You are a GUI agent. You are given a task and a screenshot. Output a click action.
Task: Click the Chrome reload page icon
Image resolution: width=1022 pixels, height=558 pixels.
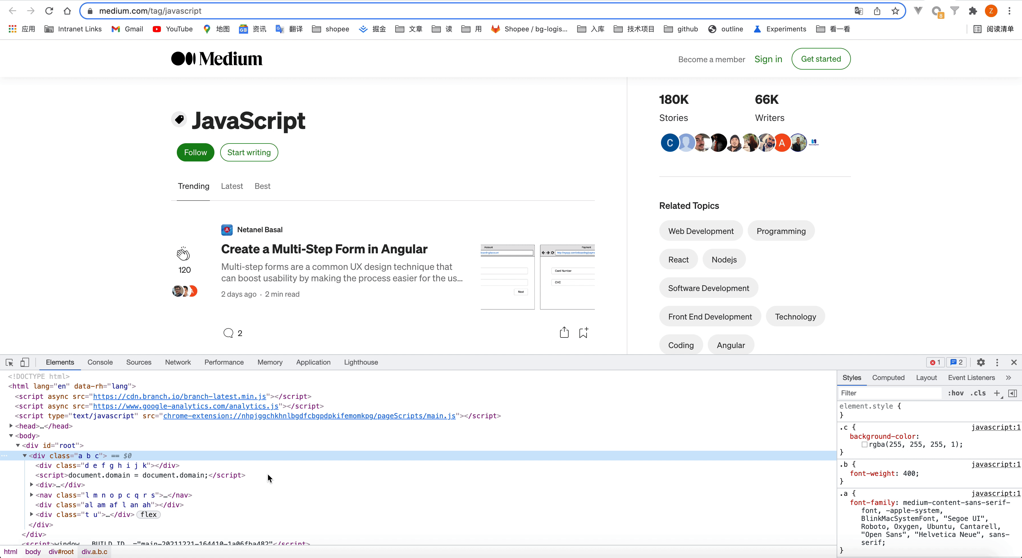click(x=49, y=11)
